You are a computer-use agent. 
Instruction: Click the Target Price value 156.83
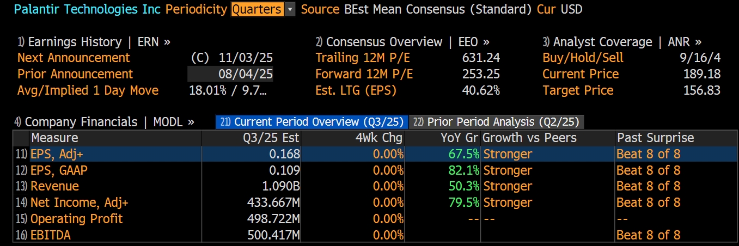click(701, 90)
